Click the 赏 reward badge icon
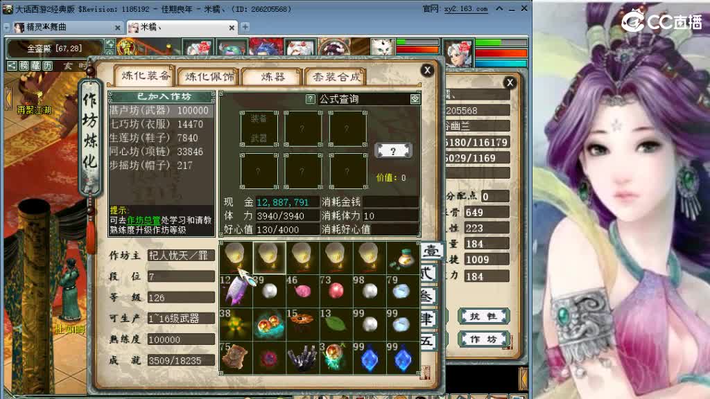This screenshot has height=399, width=710. tap(126, 48)
